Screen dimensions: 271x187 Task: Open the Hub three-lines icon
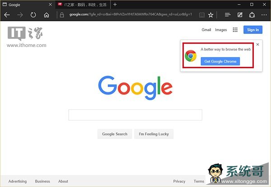coord(228,15)
